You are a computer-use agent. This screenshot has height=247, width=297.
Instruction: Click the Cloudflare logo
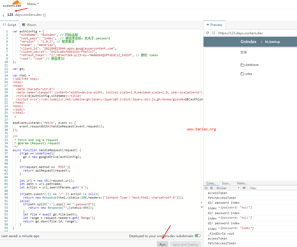point(12,3)
